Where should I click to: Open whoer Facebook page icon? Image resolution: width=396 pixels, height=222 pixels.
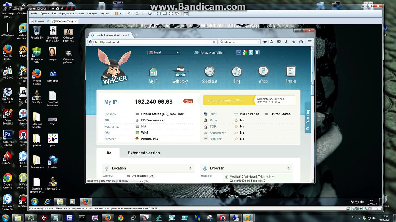tap(239, 52)
